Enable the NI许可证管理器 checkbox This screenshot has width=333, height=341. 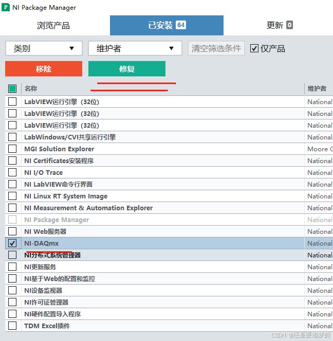(x=12, y=302)
